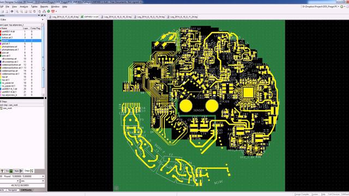
Task: Click the Help status bar button
Action: click(x=323, y=194)
